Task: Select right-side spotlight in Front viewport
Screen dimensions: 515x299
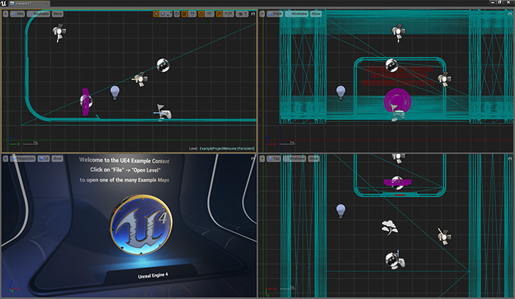Action: click(444, 79)
